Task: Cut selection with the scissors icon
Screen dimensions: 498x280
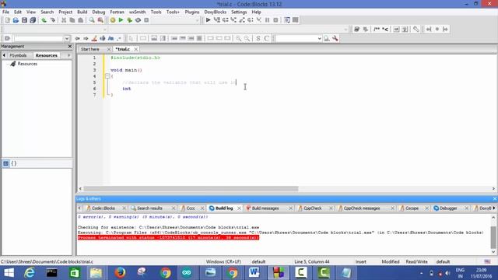Action: click(64, 20)
